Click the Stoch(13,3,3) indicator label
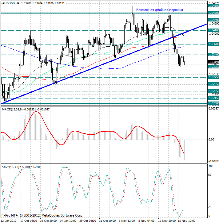 [10, 167]
